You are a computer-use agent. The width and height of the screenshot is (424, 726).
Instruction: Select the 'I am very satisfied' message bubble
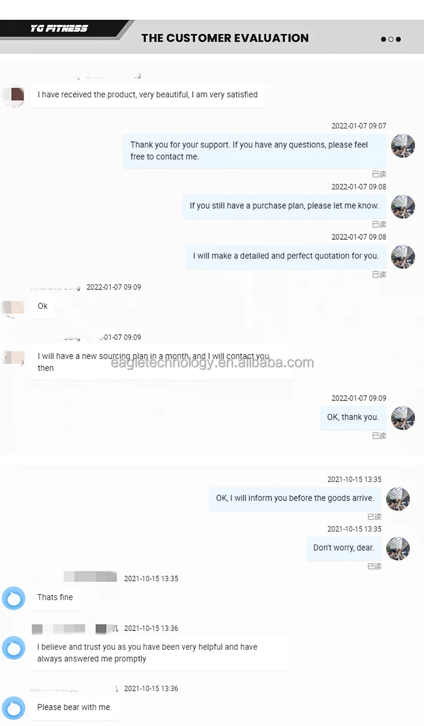148,95
